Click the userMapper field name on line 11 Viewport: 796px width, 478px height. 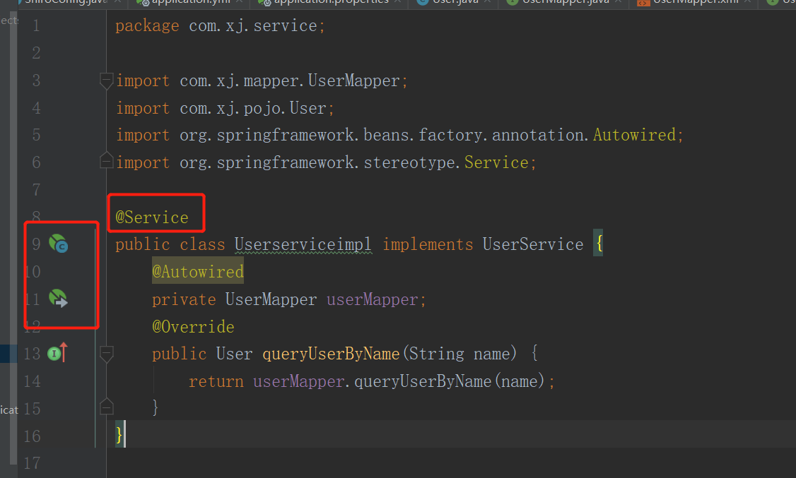[x=373, y=299]
